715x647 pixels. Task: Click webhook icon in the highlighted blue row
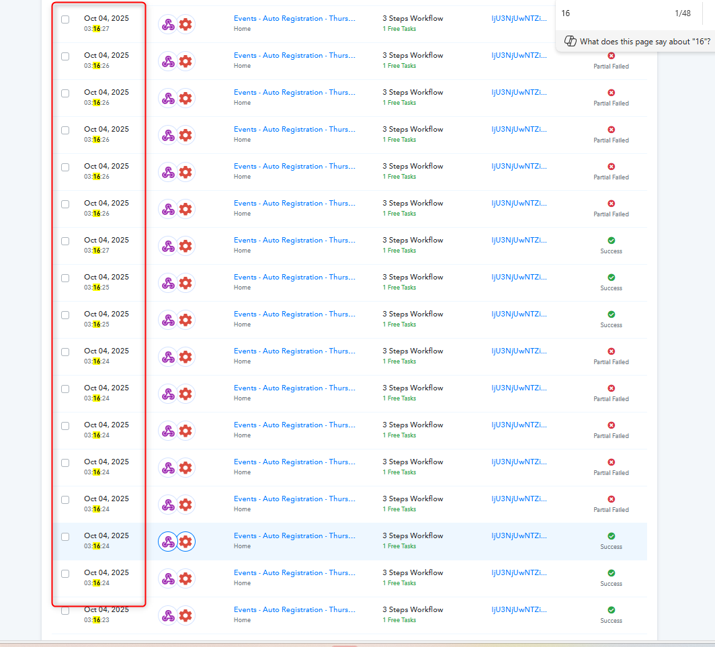(x=168, y=541)
